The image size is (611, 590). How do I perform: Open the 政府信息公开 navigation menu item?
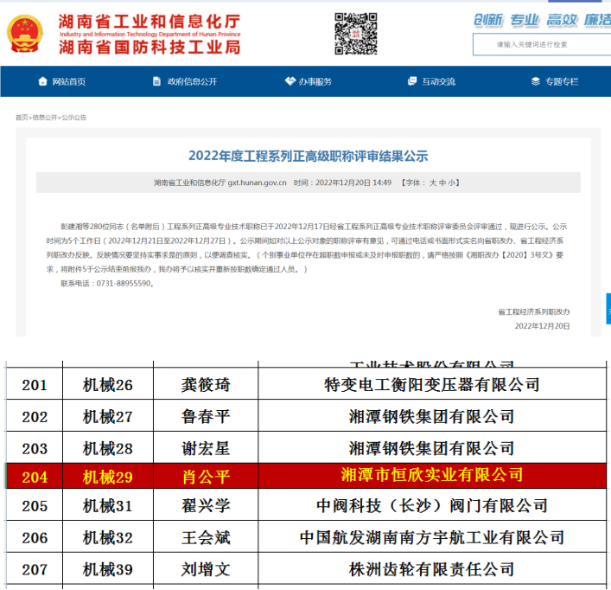point(192,82)
